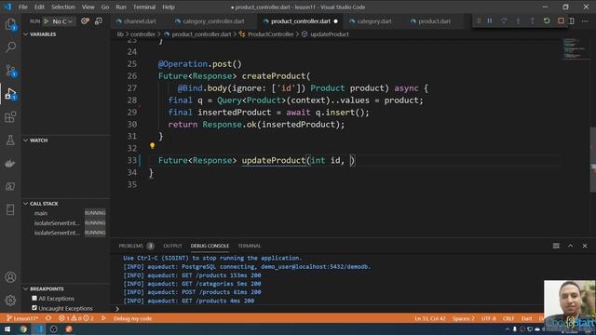Close the bottom panel
Image resolution: width=596 pixels, height=335 pixels.
[x=585, y=246]
